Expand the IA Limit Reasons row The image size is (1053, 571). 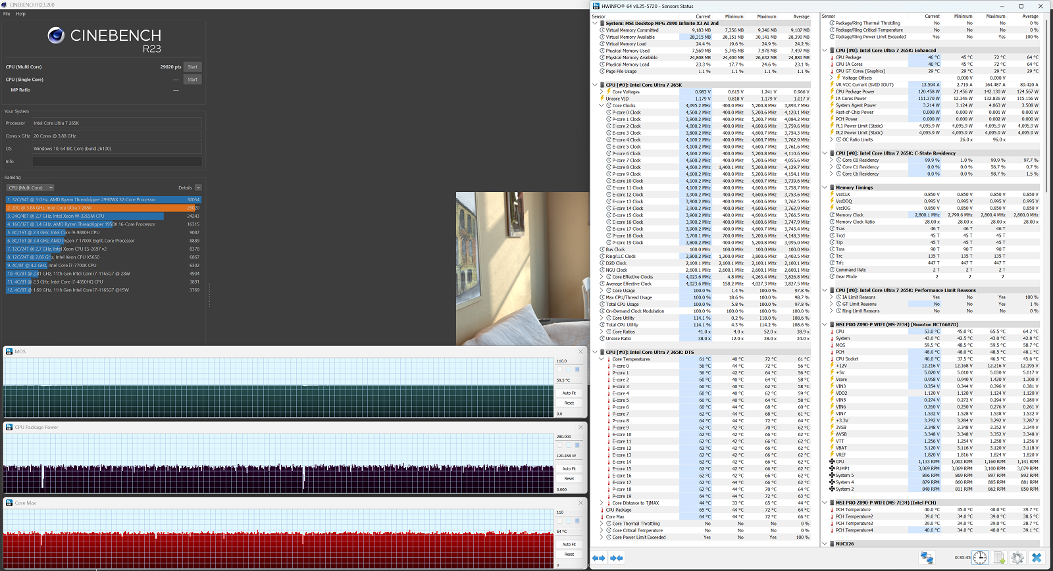point(831,297)
